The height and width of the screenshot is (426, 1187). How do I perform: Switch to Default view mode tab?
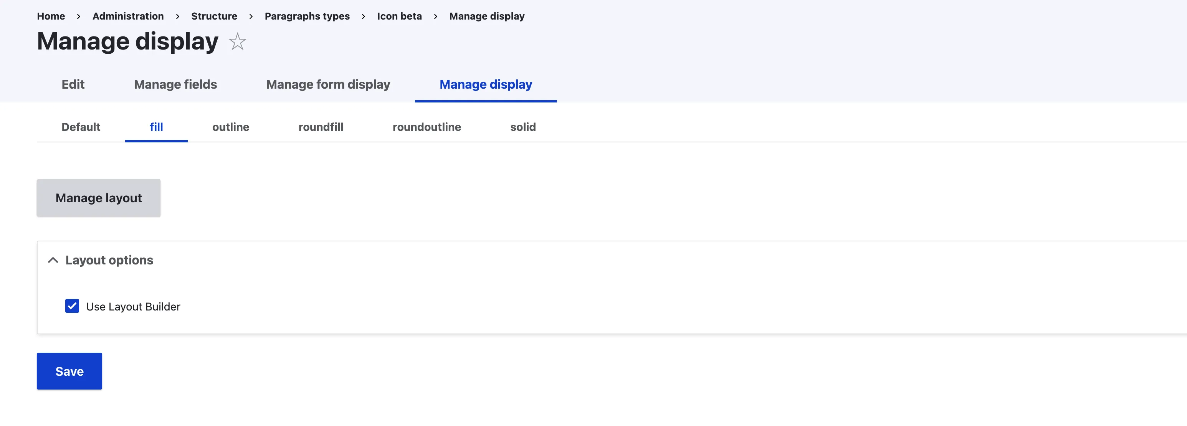tap(81, 127)
